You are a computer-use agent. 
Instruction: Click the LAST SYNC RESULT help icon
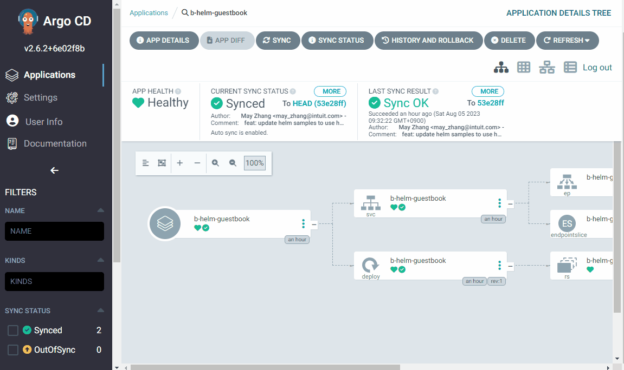pyautogui.click(x=436, y=91)
